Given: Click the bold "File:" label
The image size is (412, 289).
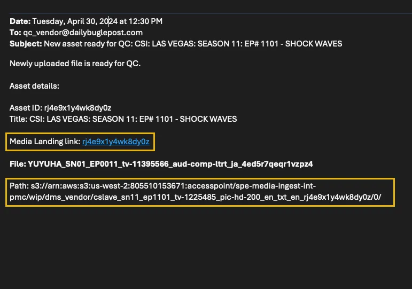Looking at the screenshot, I should [x=18, y=164].
